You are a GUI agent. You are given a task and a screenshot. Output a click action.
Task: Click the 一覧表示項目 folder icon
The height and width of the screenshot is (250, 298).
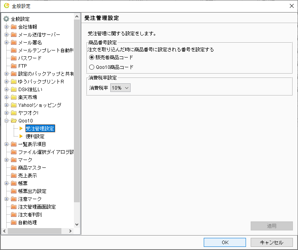tap(14, 144)
